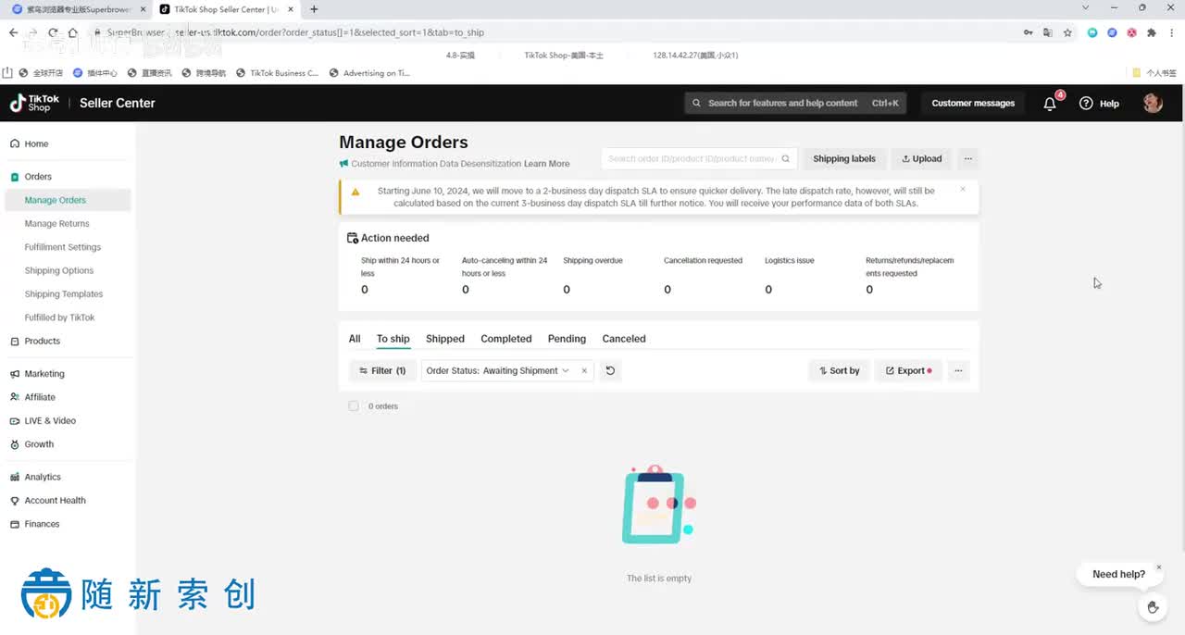Screen dimensions: 1185x635
Task: Open the Sort by menu
Action: pos(840,371)
